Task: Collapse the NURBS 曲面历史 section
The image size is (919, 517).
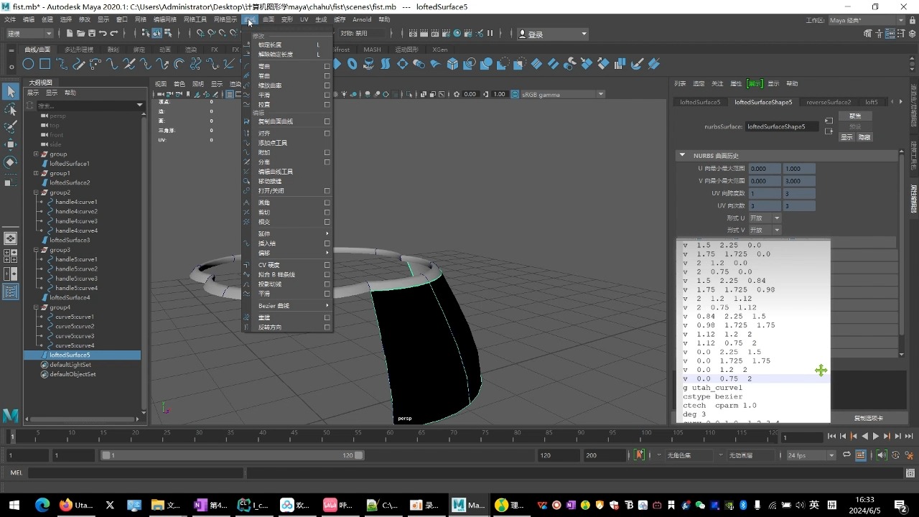Action: [x=682, y=155]
